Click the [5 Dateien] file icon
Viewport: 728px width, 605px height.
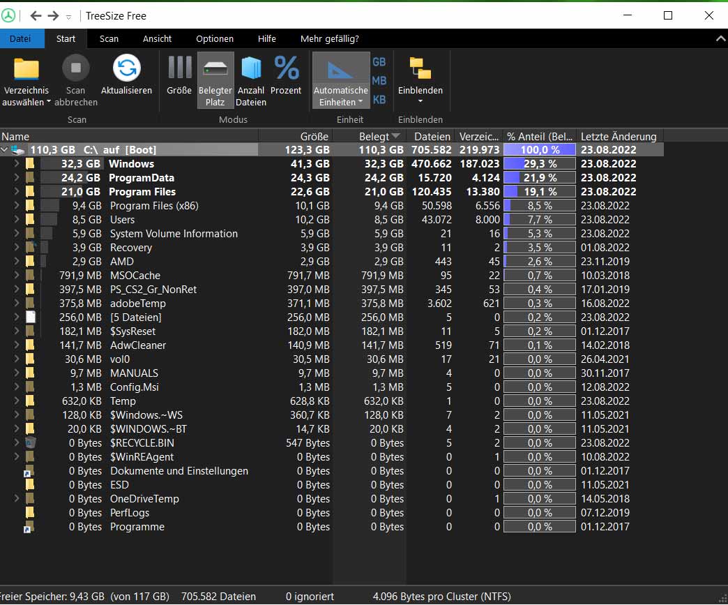[x=30, y=317]
